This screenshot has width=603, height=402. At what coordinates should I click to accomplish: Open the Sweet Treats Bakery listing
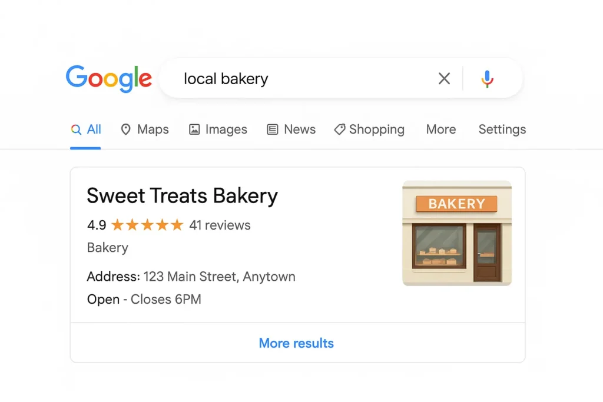182,195
